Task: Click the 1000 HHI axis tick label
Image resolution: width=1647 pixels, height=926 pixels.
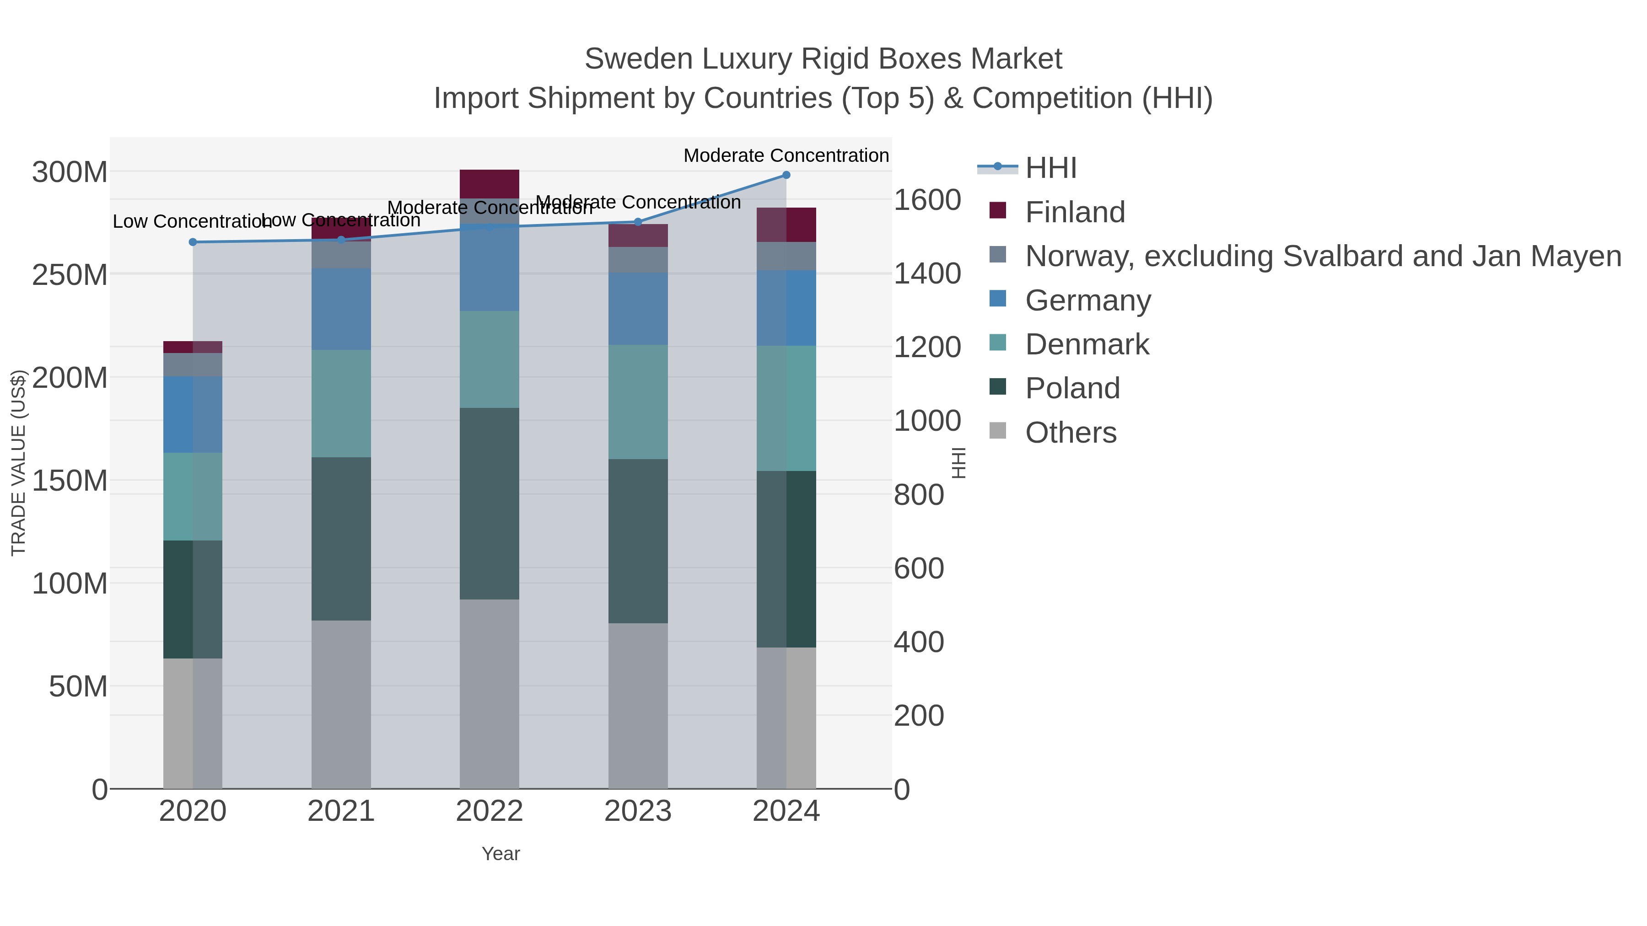Action: point(927,421)
